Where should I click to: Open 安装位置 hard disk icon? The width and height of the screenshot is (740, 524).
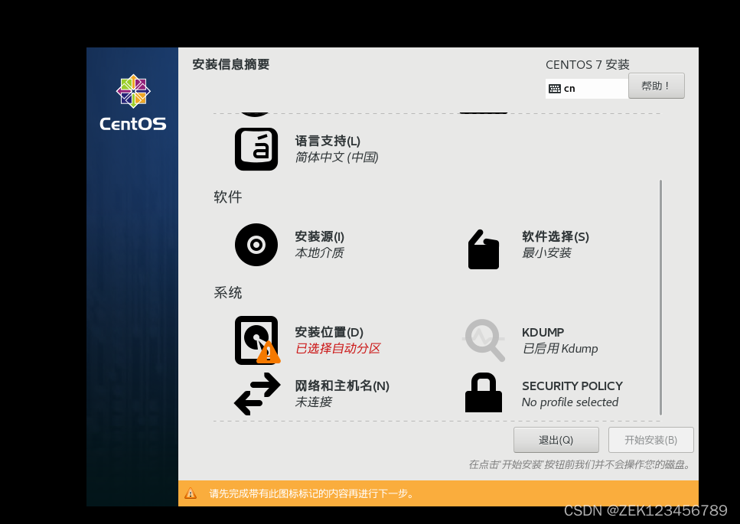(257, 340)
